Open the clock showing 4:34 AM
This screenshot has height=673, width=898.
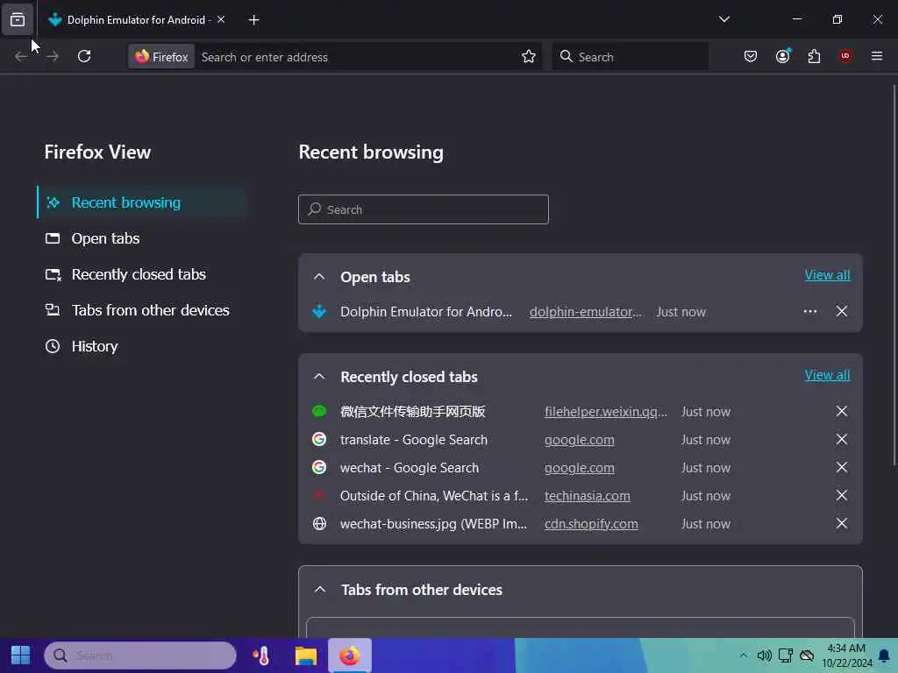[x=846, y=655]
